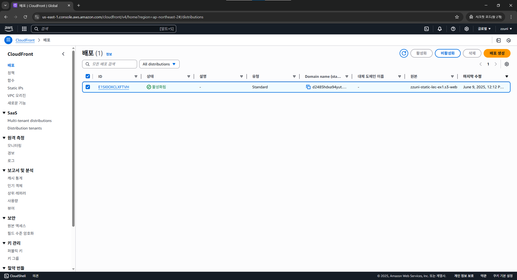Viewport: 517px width, 280px height.
Task: Collapse the 키 관리 navigation section
Action: pyautogui.click(x=4, y=243)
